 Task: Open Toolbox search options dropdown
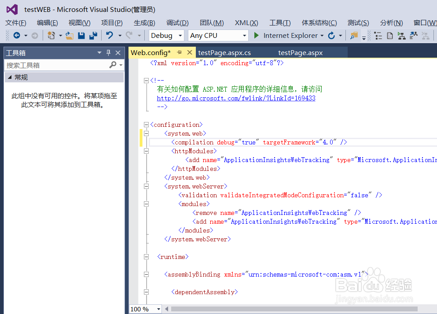click(x=121, y=65)
